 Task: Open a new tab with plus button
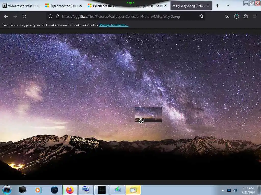point(218,6)
